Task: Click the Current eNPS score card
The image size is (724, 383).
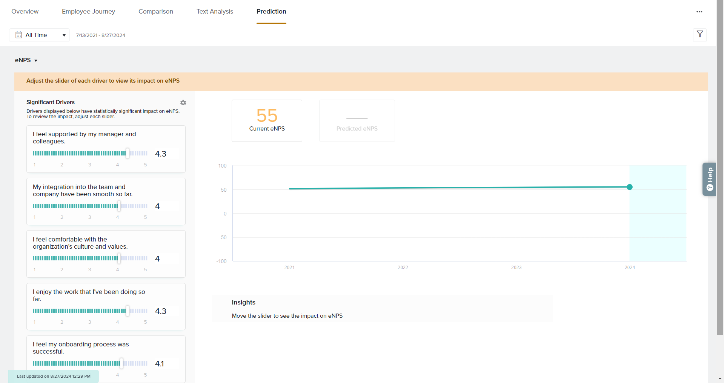Action: 267,121
